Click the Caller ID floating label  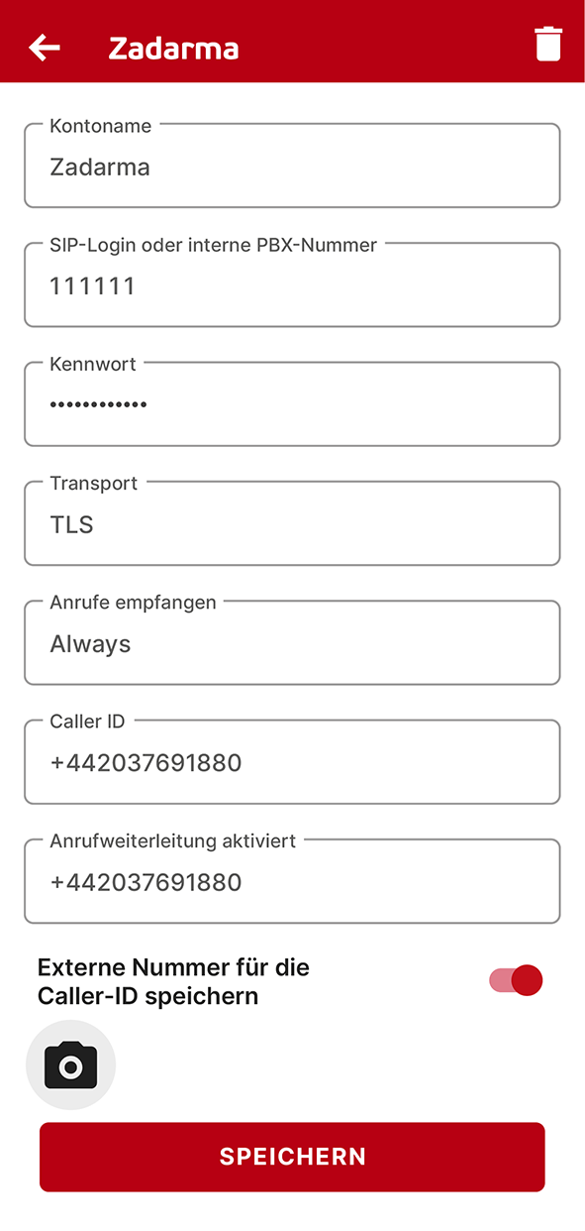87,722
